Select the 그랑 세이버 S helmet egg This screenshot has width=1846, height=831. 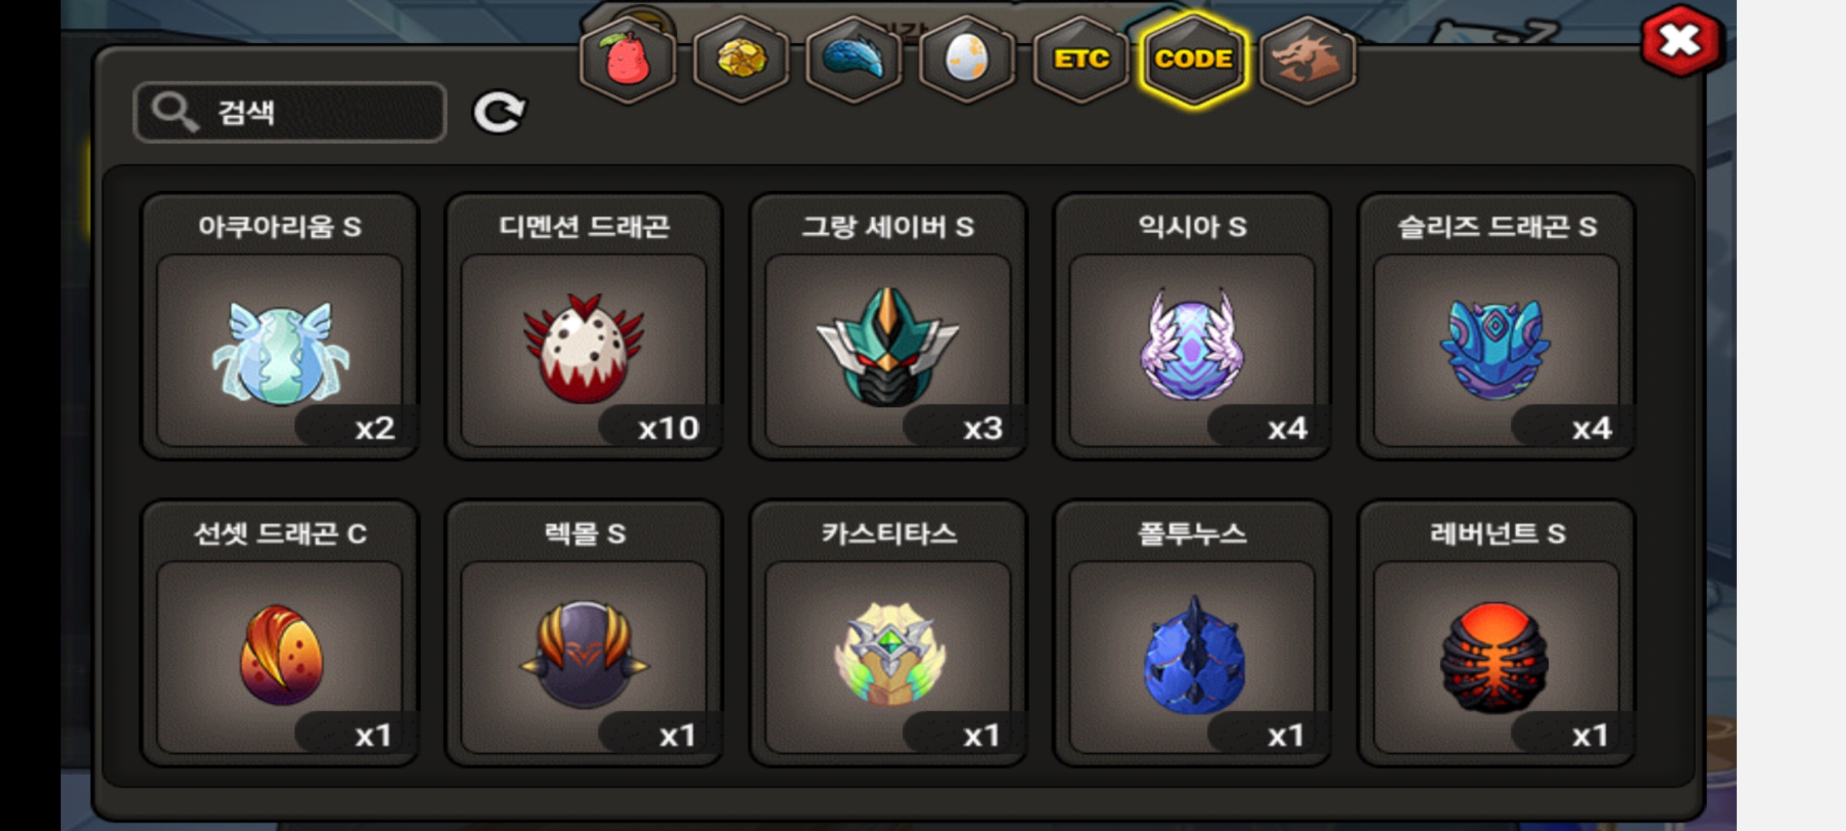[x=888, y=326]
